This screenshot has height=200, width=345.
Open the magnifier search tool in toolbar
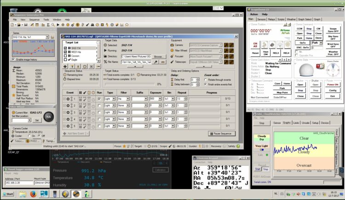coord(53,25)
